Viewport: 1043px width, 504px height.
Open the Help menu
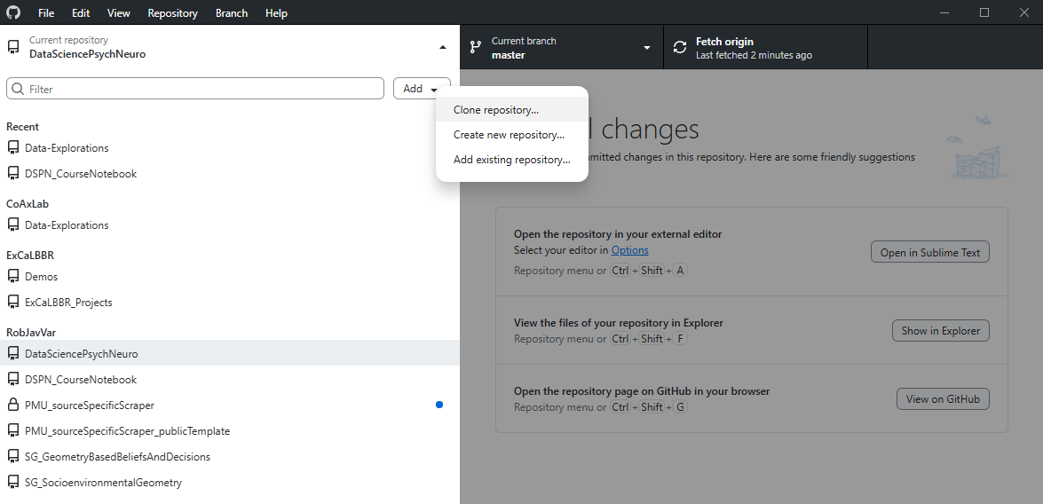click(x=276, y=12)
